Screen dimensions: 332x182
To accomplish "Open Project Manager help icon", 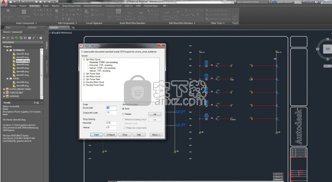I will pos(41,38).
